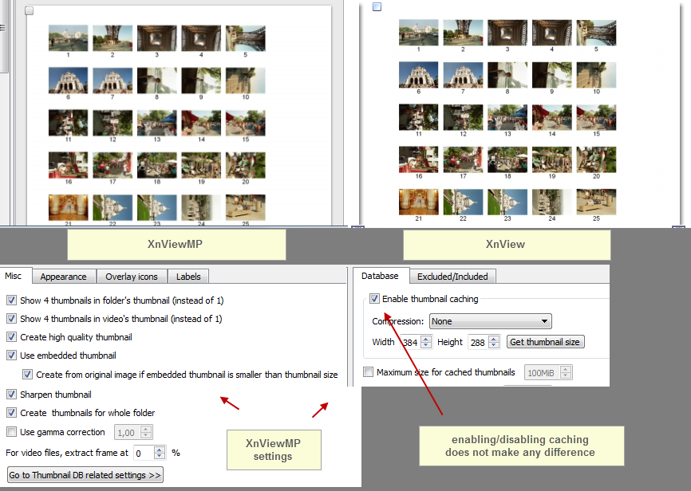
Task: Click the thumbnail Height spinner arrows
Action: (494, 342)
